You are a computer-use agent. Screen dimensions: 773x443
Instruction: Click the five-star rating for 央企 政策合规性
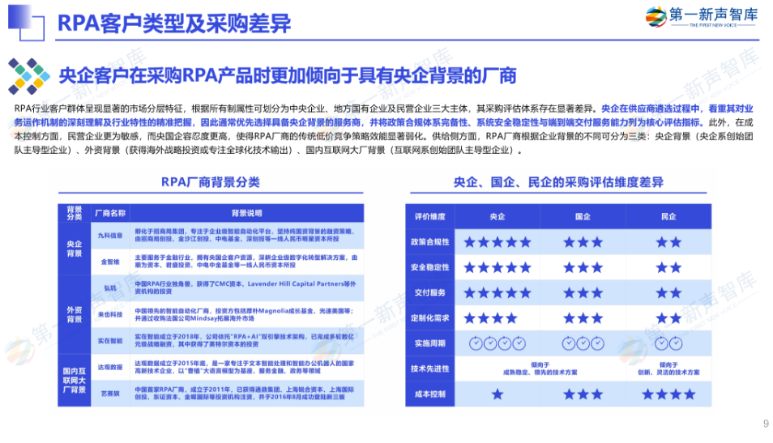[x=498, y=242]
